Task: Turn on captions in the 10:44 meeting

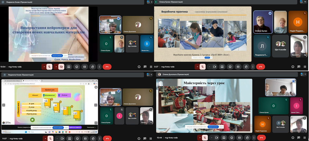Action: (239, 138)
